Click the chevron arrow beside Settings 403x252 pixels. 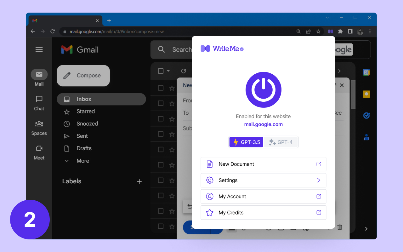(319, 180)
